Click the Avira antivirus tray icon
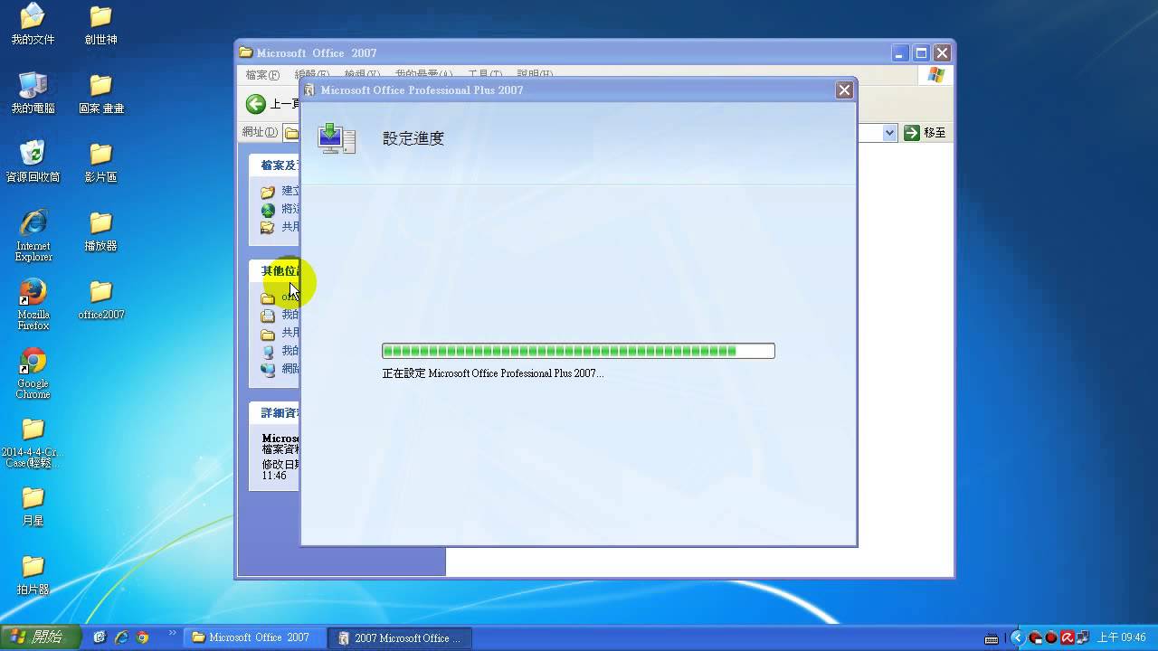Viewport: 1158px width, 651px height. click(1068, 637)
